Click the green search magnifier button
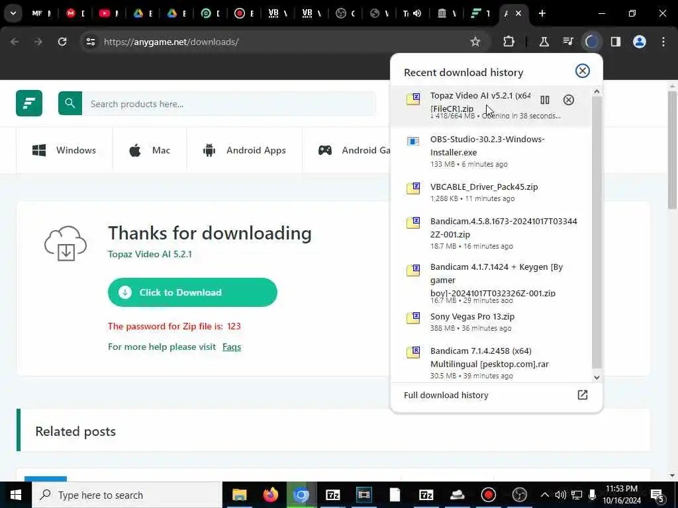This screenshot has width=678, height=508. (x=70, y=103)
